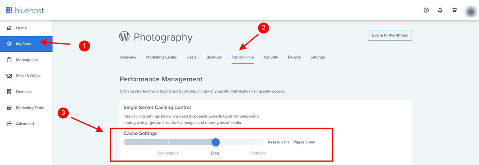Open Home in the sidebar
This screenshot has width=479, height=165.
26,28
